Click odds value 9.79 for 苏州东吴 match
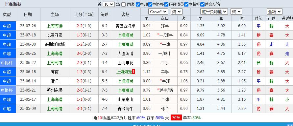The height and width of the screenshot is (126, 293). tap(201, 90)
